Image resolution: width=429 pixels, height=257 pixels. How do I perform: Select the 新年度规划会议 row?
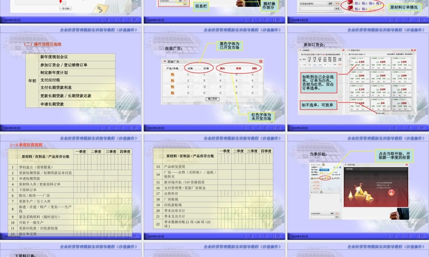[x=77, y=57]
